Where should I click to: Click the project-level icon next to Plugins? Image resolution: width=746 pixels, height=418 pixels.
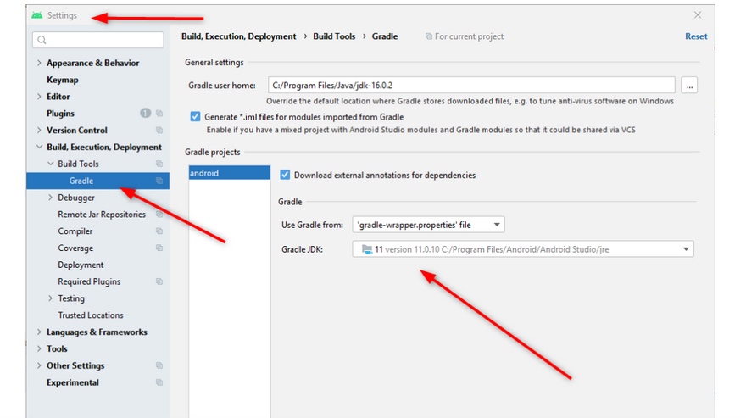click(159, 114)
